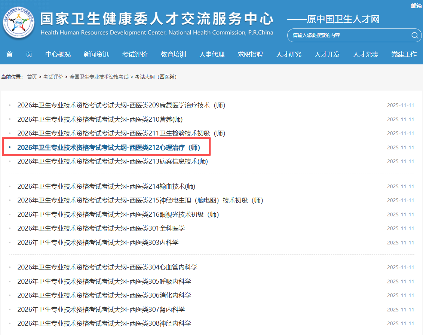
Task: Open the 邮箱 link at top right
Action: pyautogui.click(x=416, y=6)
